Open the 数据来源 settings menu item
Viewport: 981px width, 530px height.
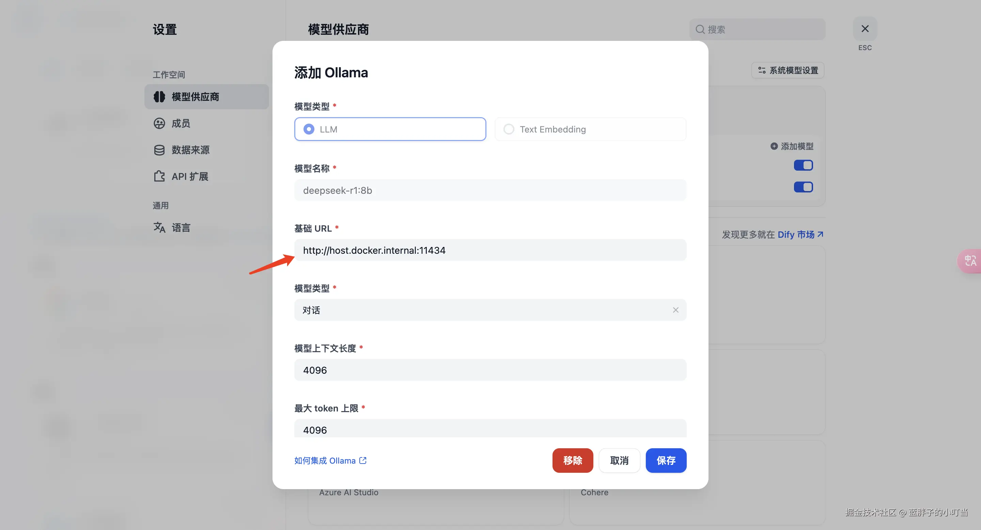190,150
